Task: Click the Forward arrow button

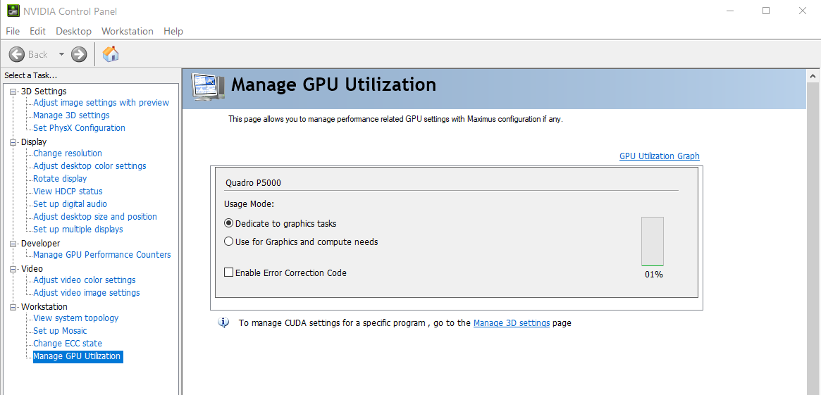Action: [79, 54]
